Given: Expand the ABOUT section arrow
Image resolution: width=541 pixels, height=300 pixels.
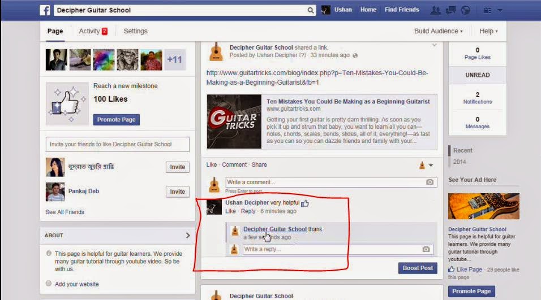Looking at the screenshot, I should pos(188,235).
